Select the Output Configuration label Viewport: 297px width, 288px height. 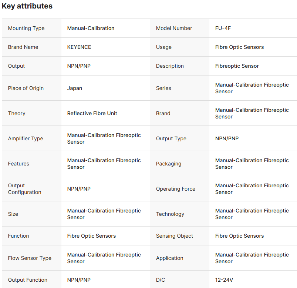coord(25,189)
